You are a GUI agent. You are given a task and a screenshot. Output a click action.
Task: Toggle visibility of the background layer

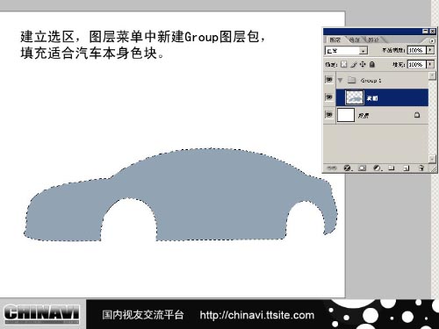point(329,114)
